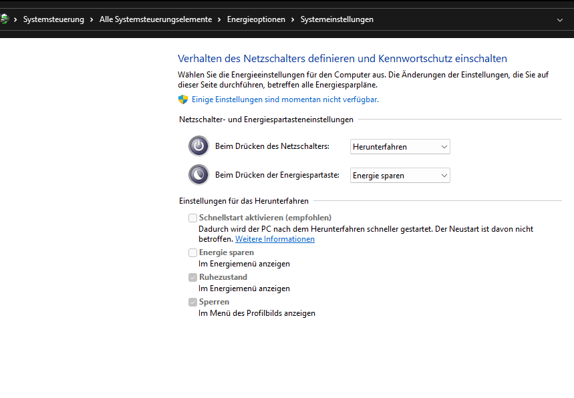574x398 pixels.
Task: Toggle the Energie sparen checkbox
Action: coord(192,253)
